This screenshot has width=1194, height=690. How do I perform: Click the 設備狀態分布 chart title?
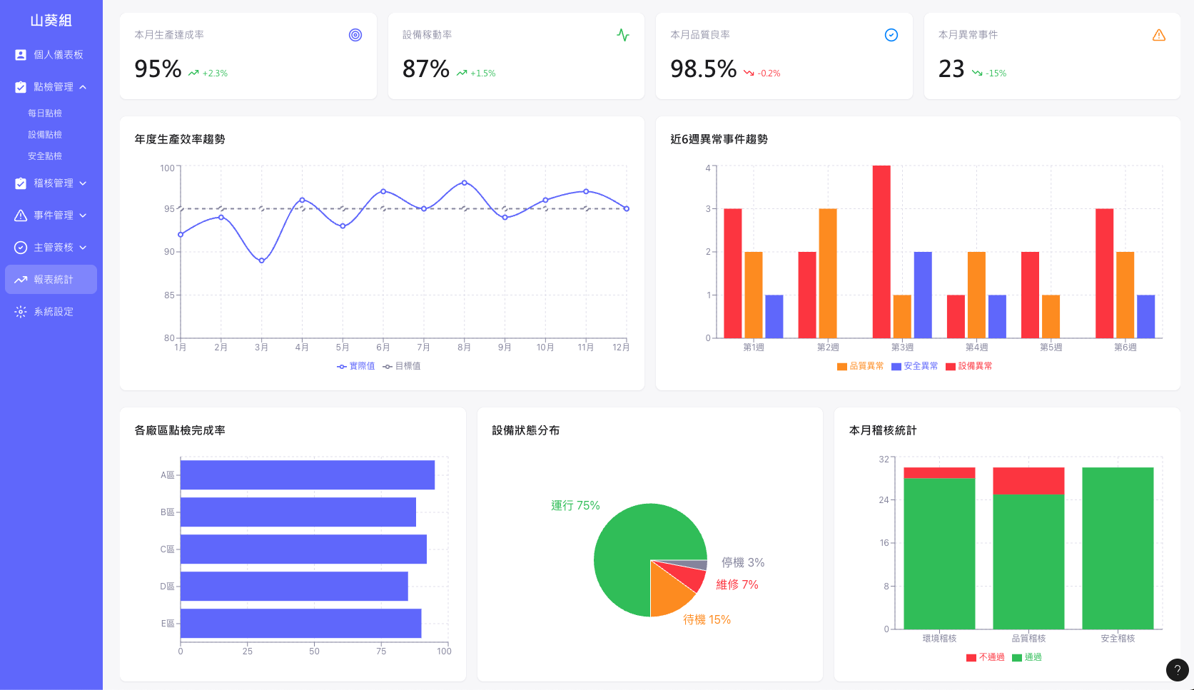tap(526, 430)
